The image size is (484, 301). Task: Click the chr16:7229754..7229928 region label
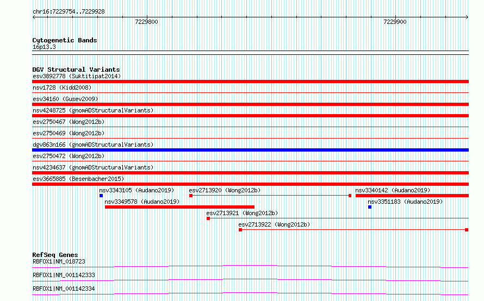[69, 11]
